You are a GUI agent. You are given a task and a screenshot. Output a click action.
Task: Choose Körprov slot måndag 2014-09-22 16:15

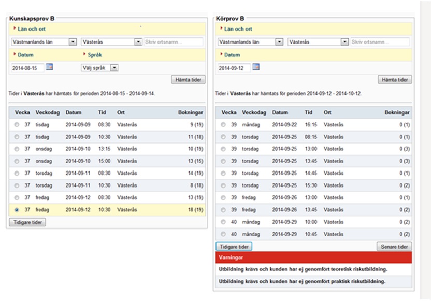coord(314,124)
